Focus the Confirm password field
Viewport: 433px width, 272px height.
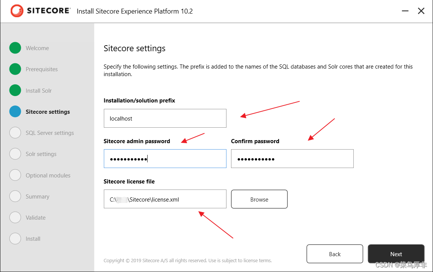(292, 159)
